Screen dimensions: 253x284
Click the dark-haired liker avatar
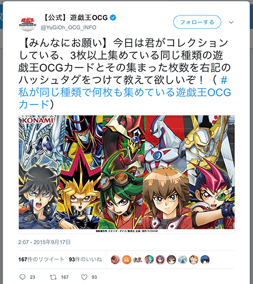coord(171,260)
